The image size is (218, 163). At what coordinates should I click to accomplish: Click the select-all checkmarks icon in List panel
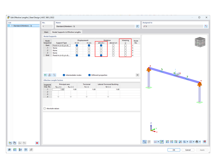pyautogui.click(x=20, y=143)
